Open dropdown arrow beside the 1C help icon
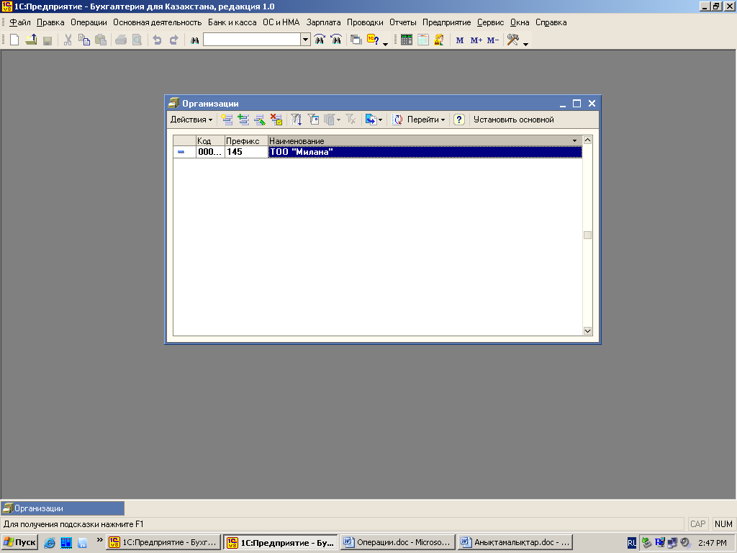 point(386,44)
